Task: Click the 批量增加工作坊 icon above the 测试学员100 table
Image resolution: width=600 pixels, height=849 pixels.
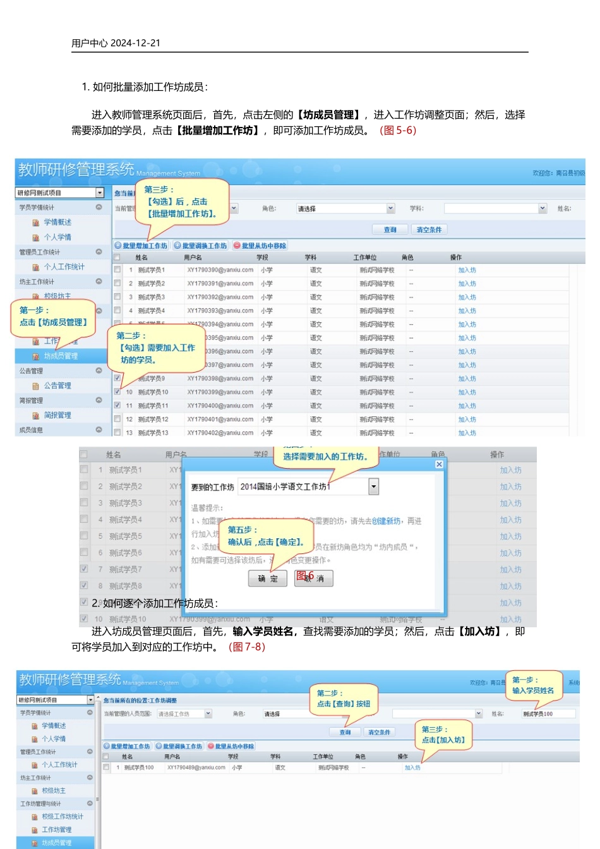Action: tap(107, 747)
